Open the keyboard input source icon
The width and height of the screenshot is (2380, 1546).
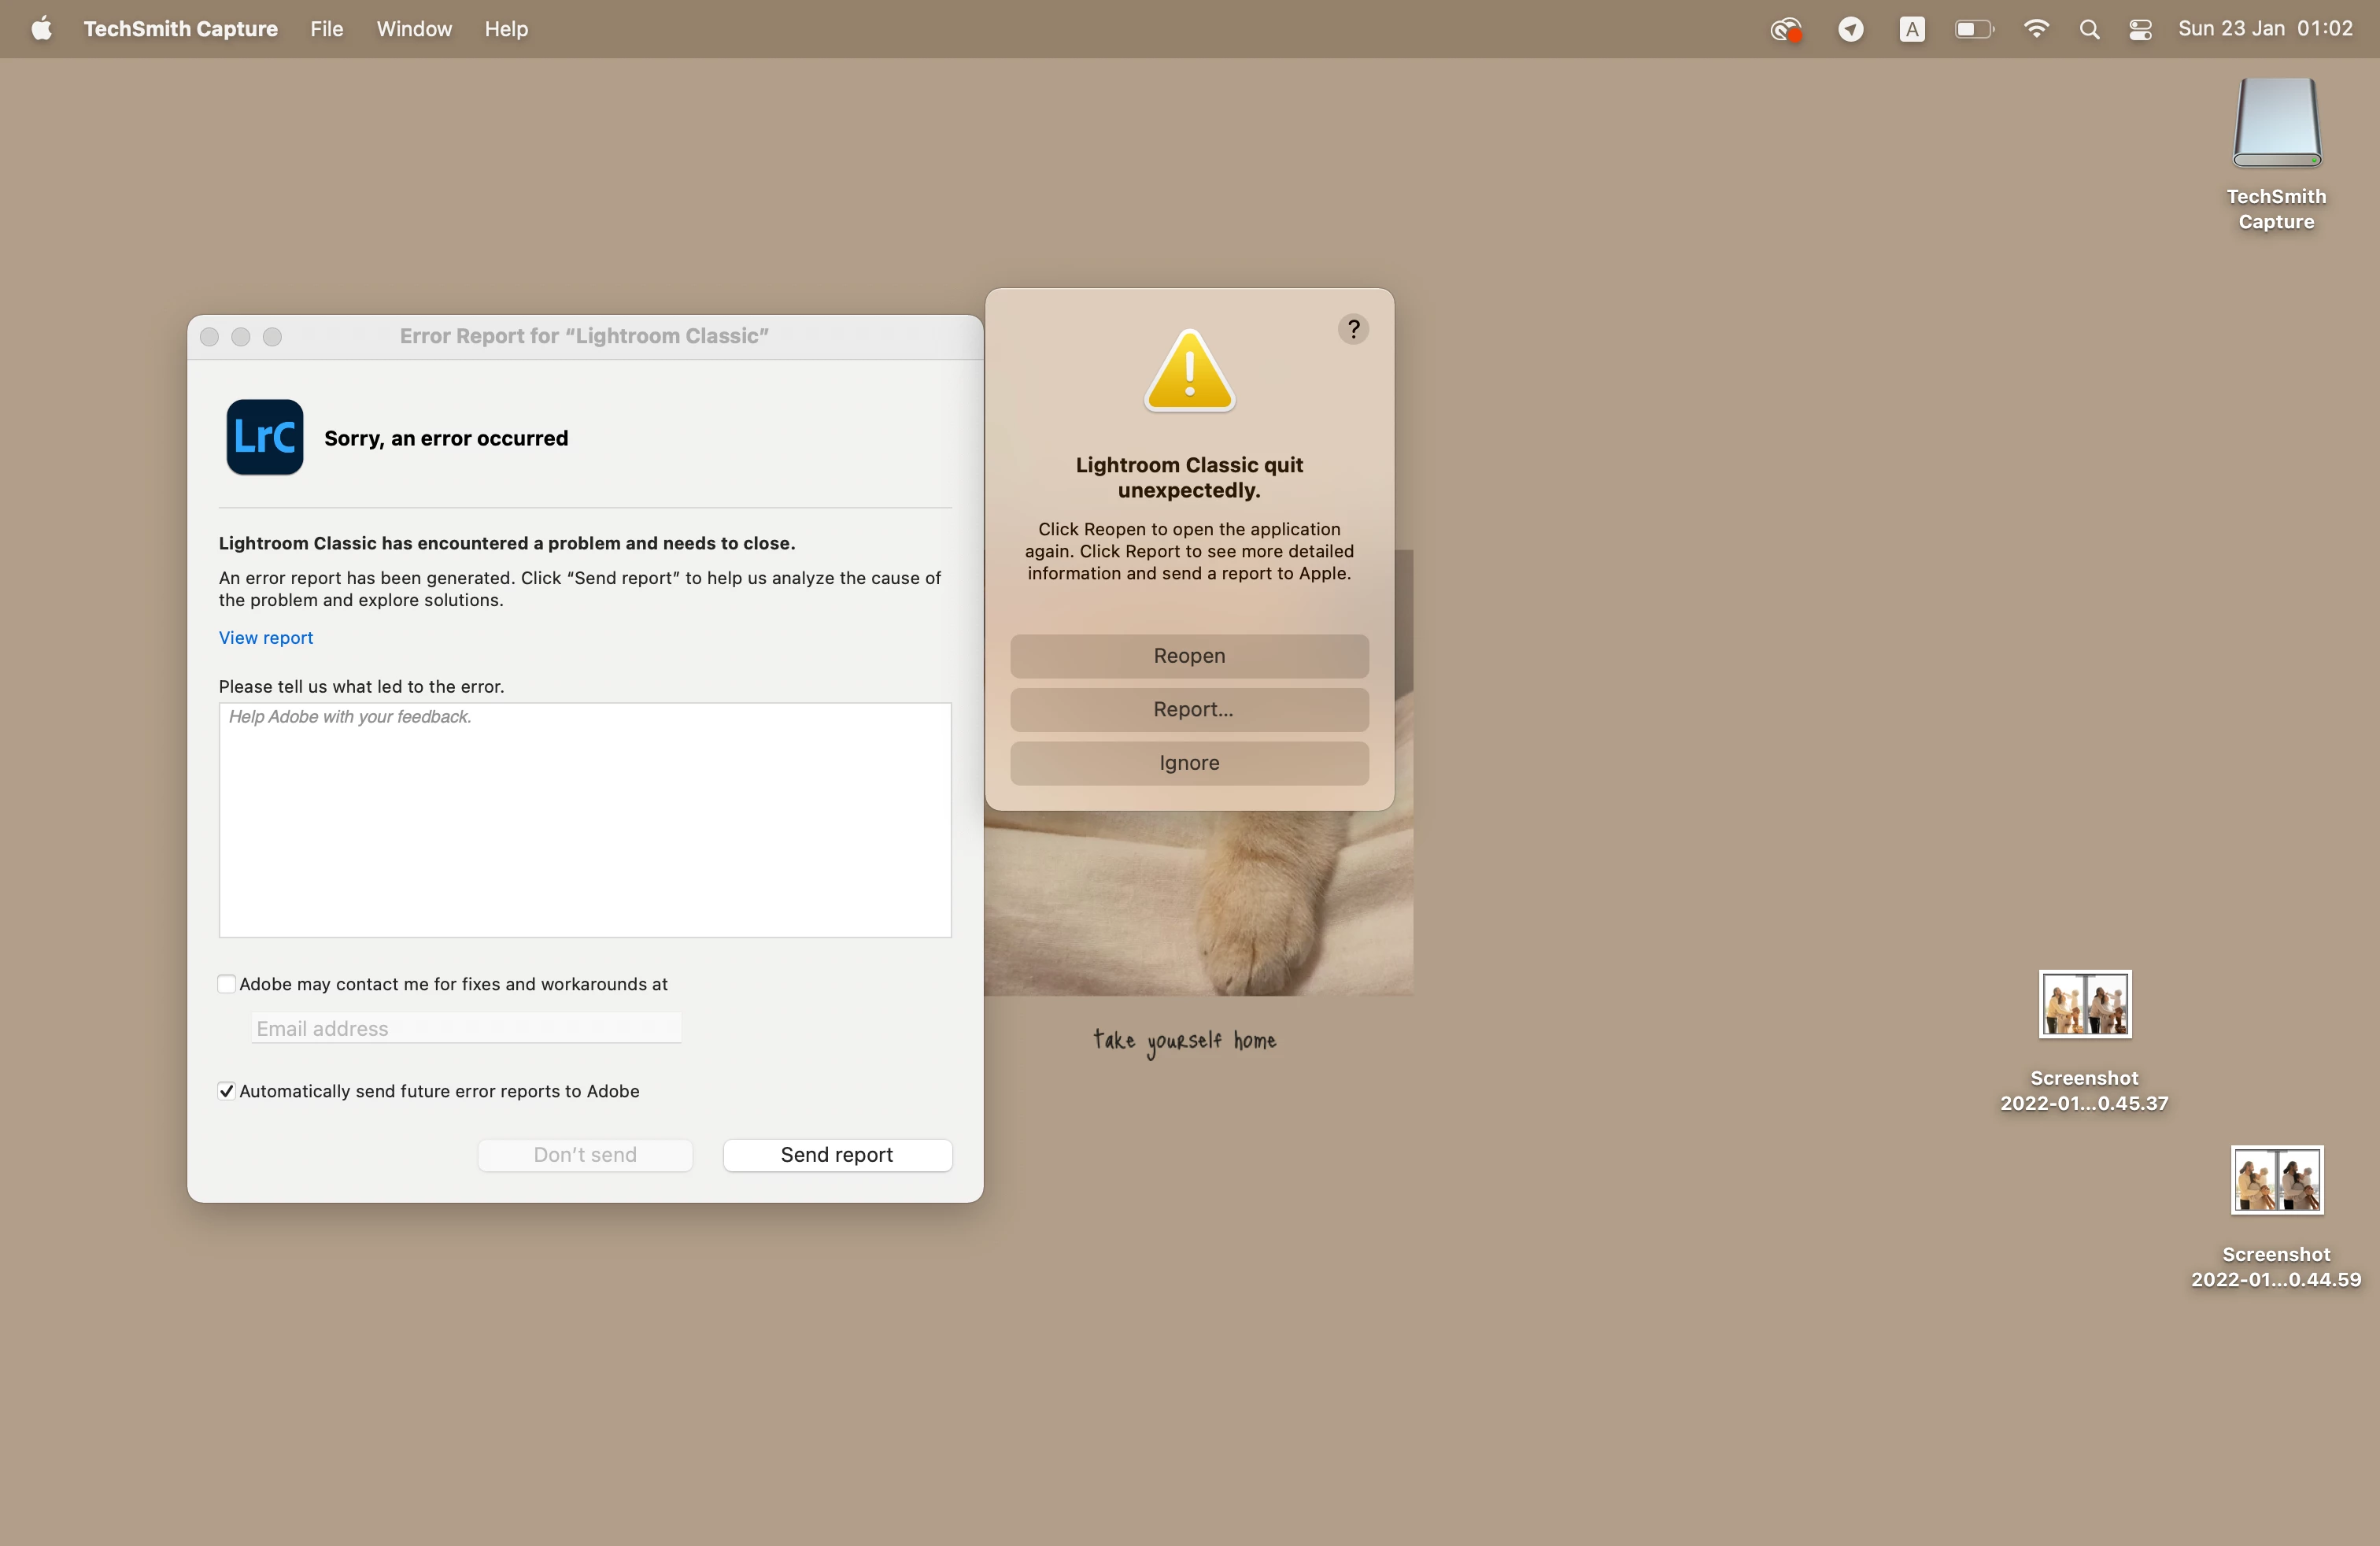point(1911,29)
